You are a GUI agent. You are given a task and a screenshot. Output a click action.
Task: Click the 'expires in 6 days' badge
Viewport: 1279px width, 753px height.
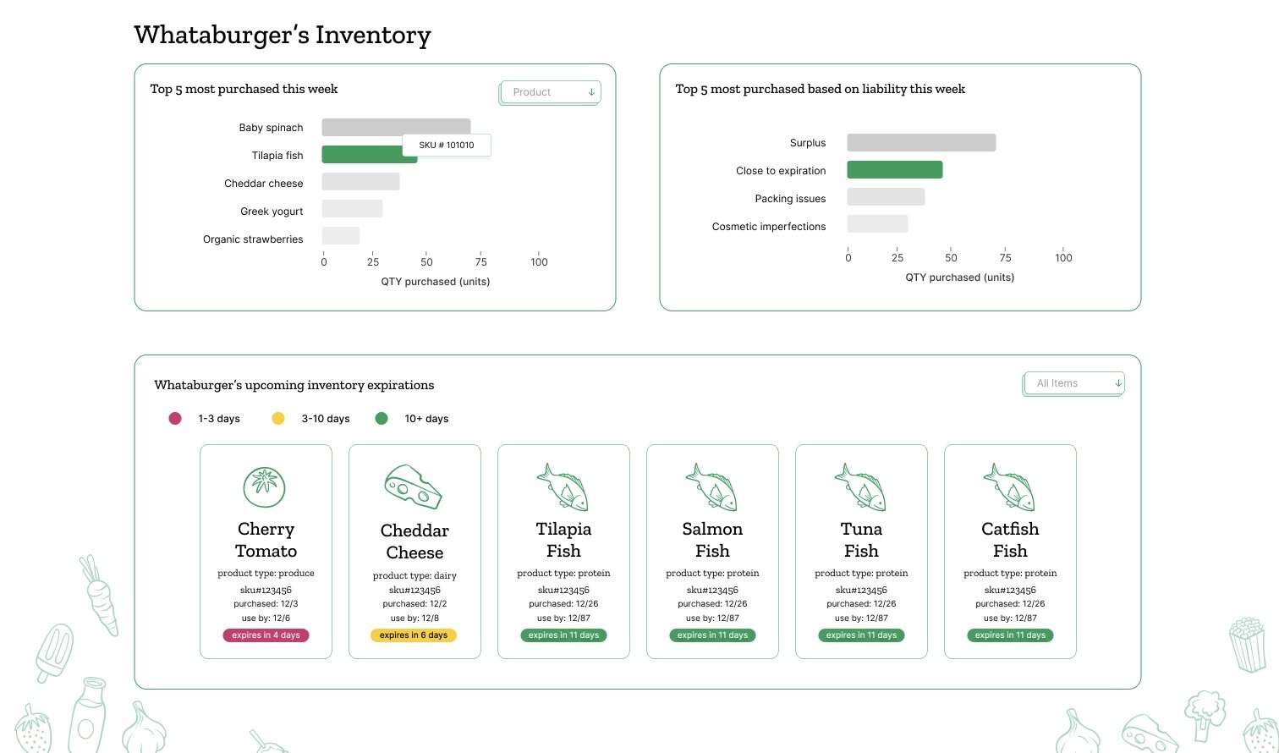414,635
